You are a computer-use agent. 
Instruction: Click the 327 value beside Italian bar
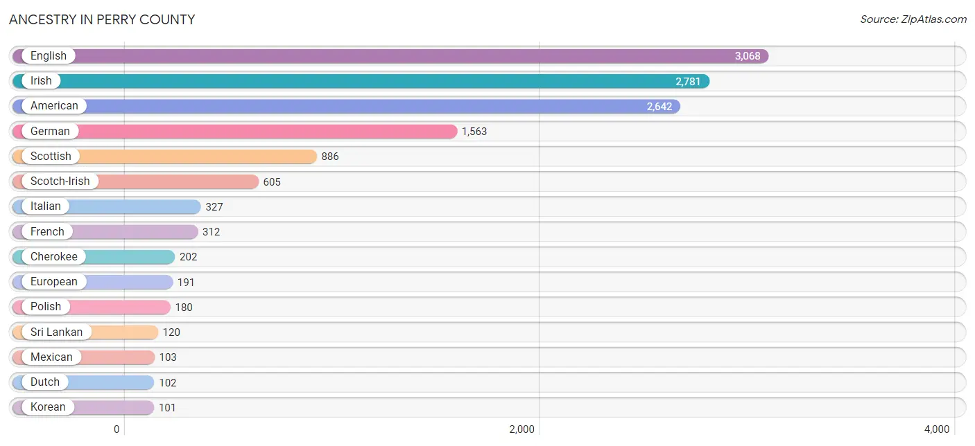pos(214,207)
